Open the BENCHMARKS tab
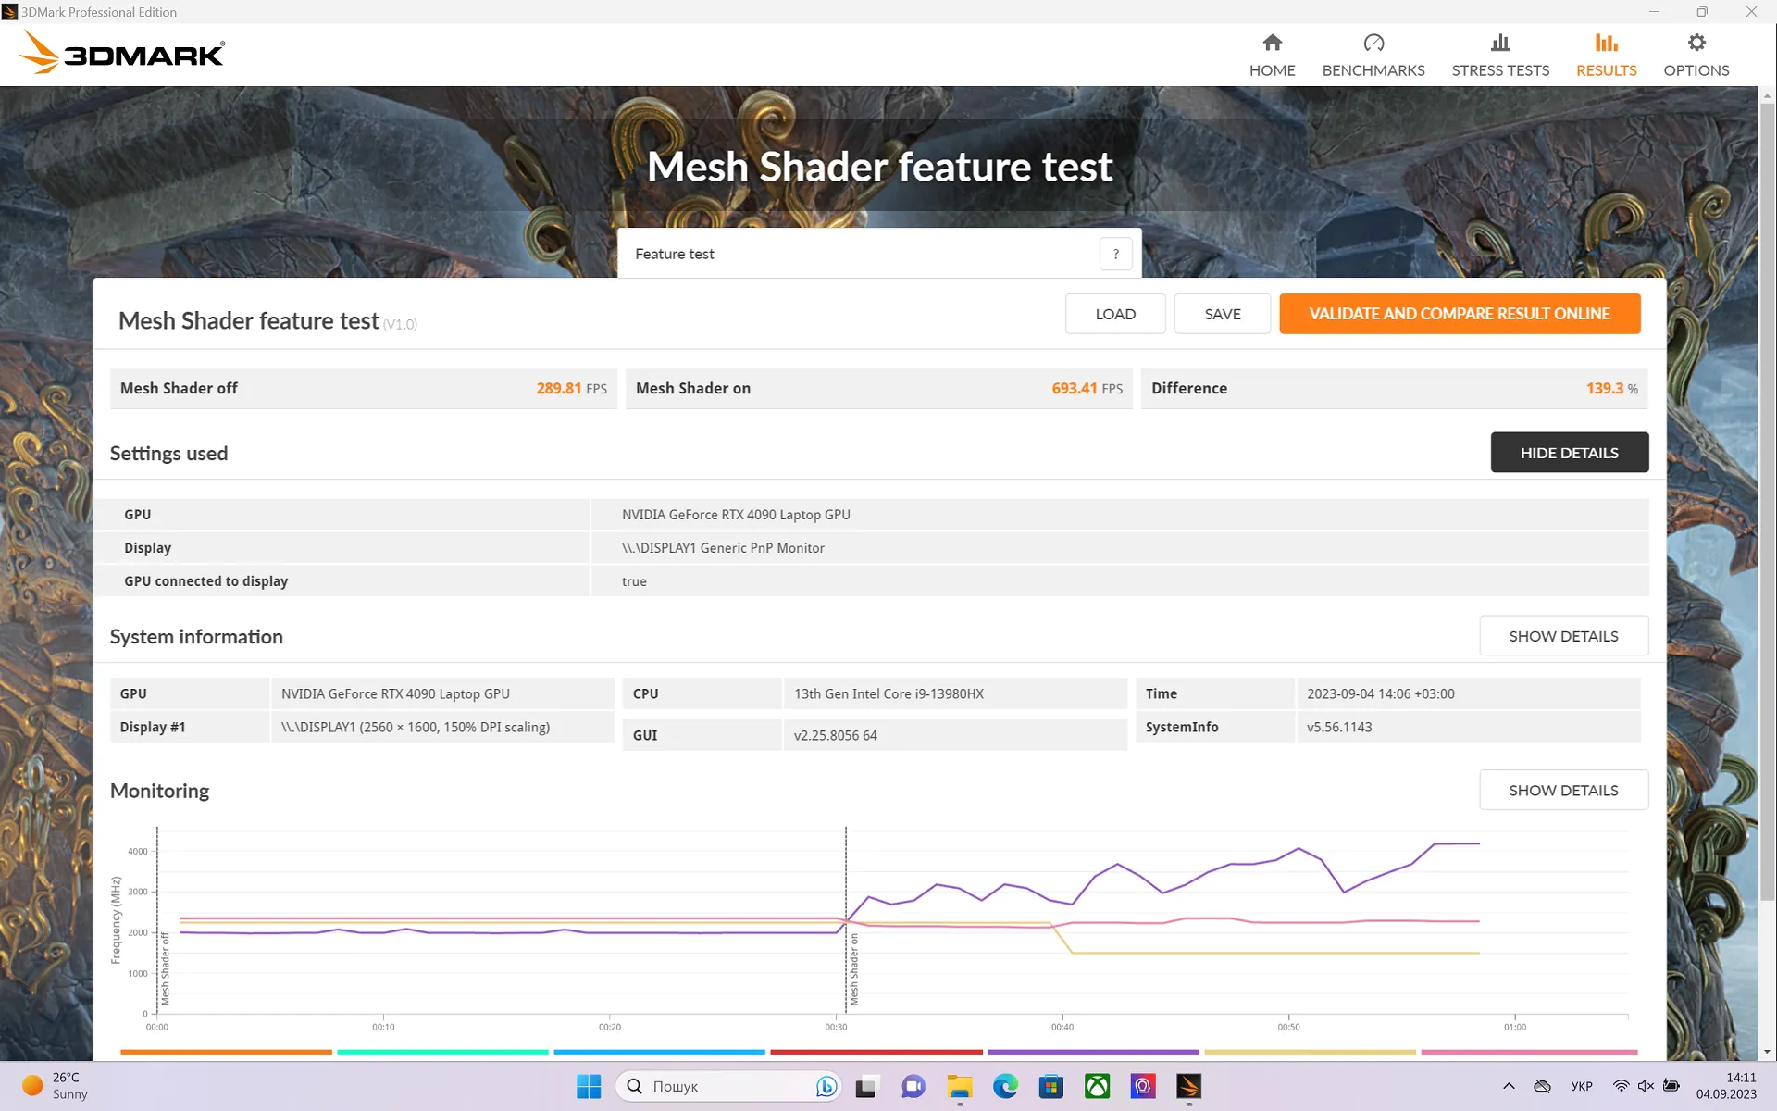Screen dimensions: 1777x1111 1373,56
